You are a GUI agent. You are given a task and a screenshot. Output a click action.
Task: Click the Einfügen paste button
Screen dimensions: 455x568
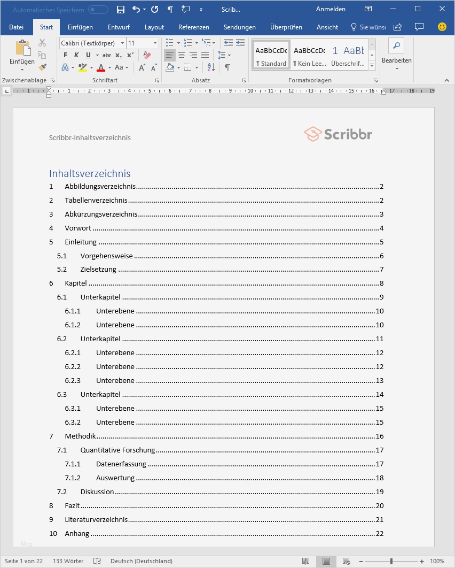click(22, 51)
